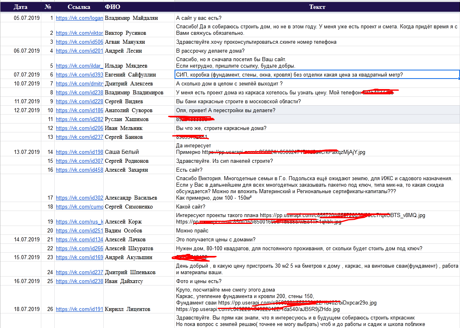Viewport: 460px width, 328px height.
Task: Select the cell 'В рассрочку делаете дома?'
Action: click(317, 51)
